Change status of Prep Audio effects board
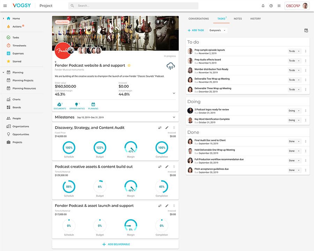 (294, 60)
